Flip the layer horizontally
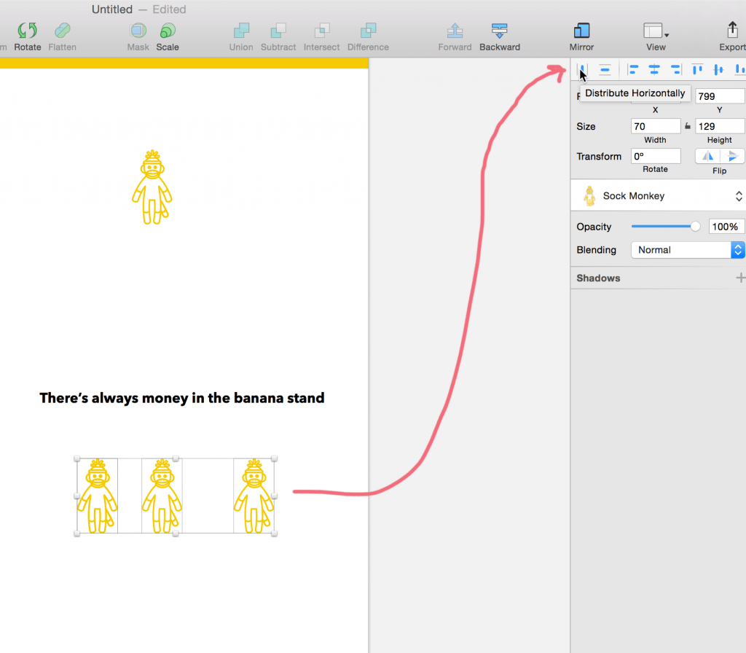Image resolution: width=746 pixels, height=653 pixels. pyautogui.click(x=707, y=156)
